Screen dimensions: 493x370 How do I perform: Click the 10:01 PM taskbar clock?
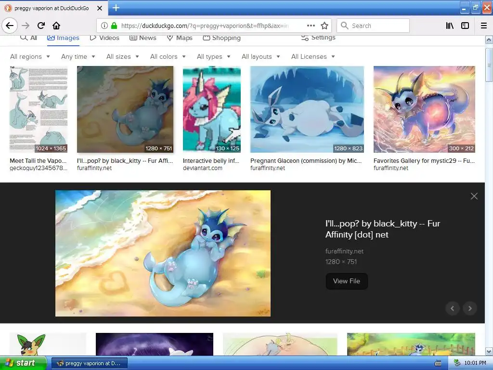tap(475, 363)
